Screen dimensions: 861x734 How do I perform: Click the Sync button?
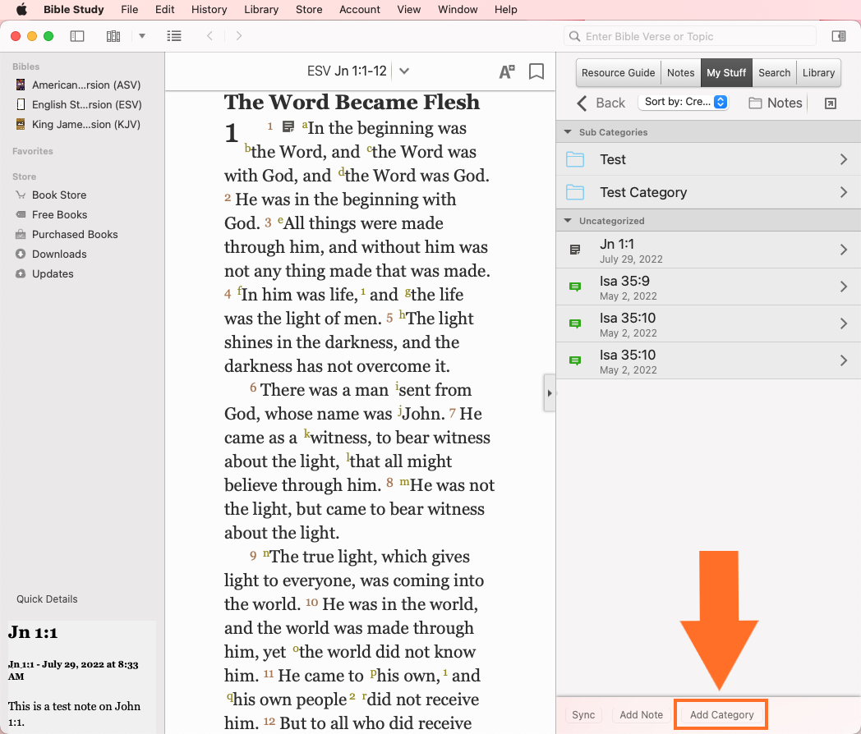583,715
